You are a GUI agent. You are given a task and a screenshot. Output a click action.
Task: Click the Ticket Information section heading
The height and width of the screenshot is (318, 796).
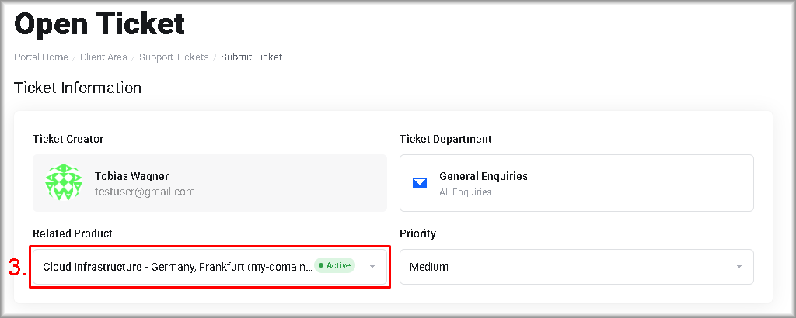[x=78, y=88]
